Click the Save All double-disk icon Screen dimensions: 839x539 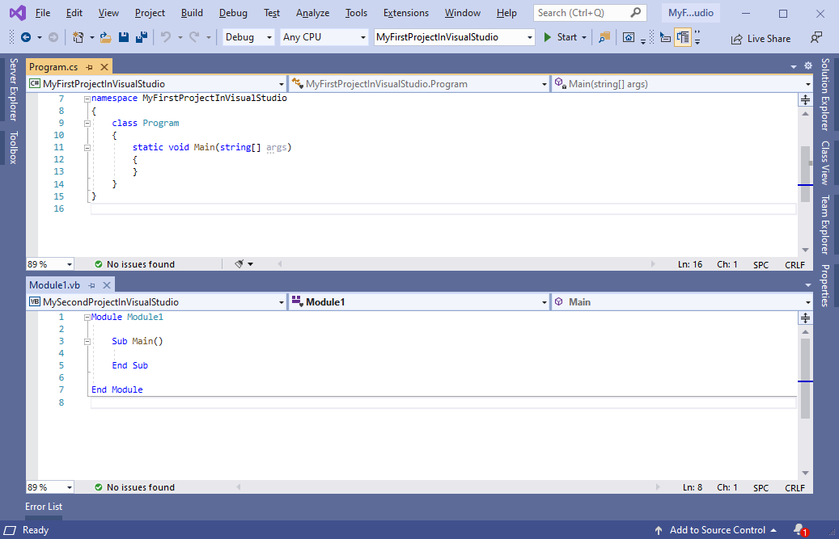(142, 37)
